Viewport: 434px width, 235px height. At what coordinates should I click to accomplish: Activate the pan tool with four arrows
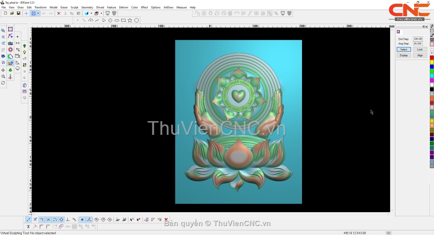point(3,70)
